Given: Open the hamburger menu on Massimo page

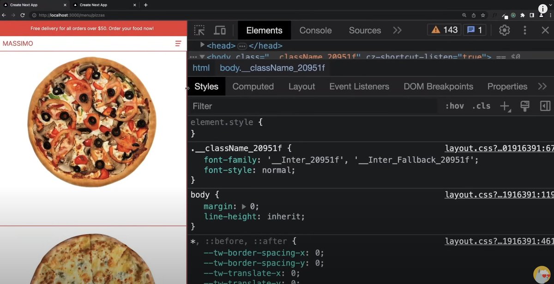Looking at the screenshot, I should 178,43.
